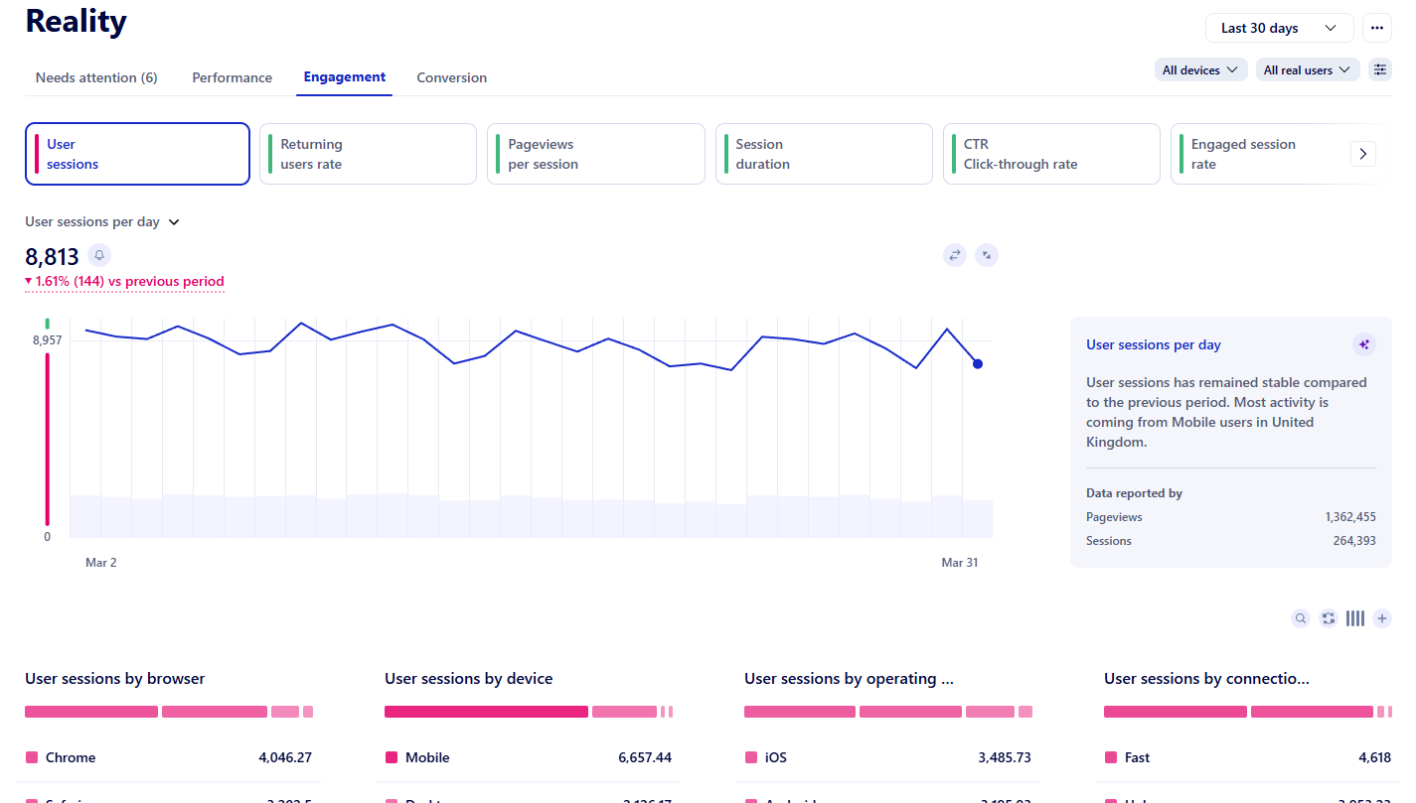Open the Needs attention tab
The image size is (1416, 803).
click(x=95, y=77)
